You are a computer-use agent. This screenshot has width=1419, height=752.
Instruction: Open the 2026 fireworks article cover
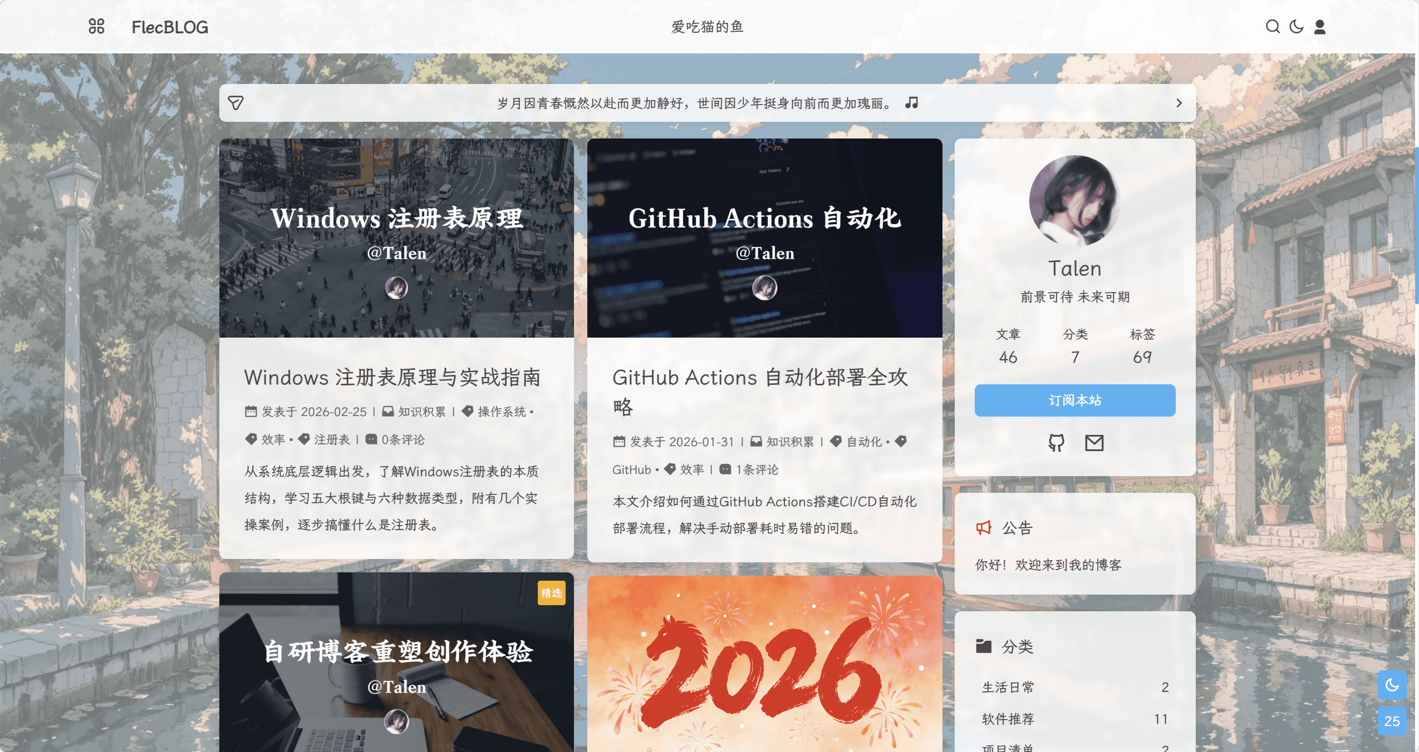764,664
